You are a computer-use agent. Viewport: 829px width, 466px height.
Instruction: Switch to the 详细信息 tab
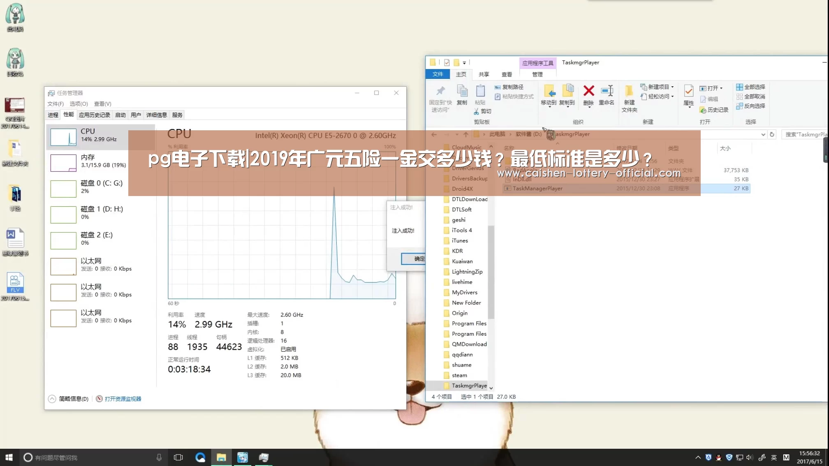156,115
